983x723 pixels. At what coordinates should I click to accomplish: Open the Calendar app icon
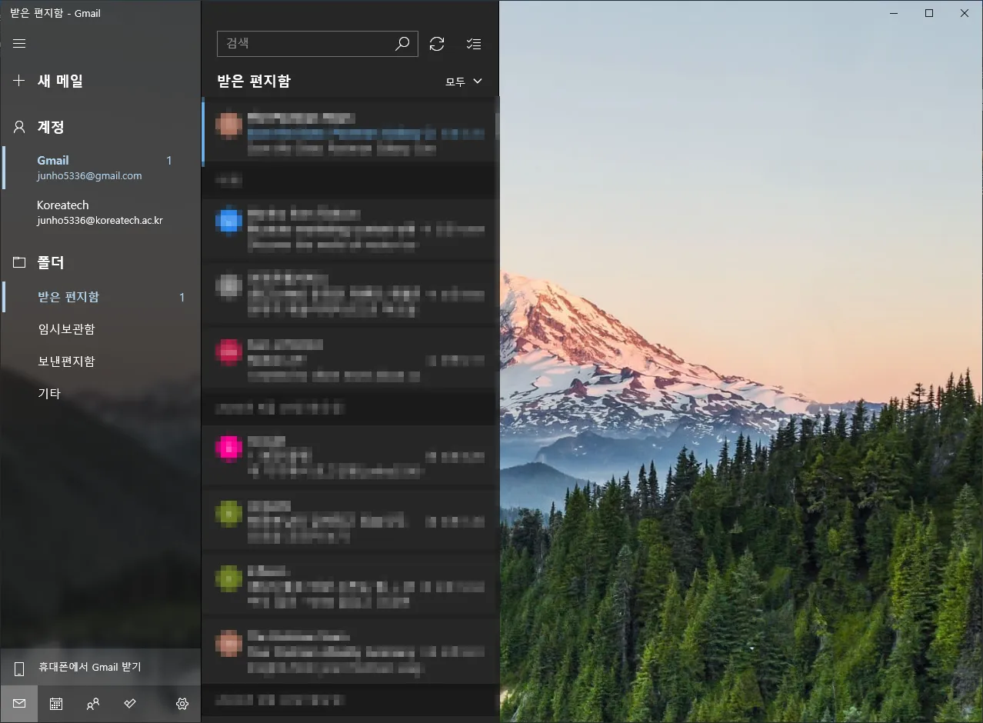coord(56,704)
